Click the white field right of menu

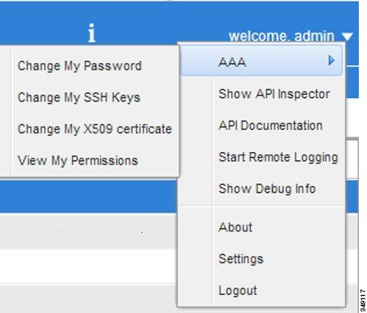tap(352, 158)
